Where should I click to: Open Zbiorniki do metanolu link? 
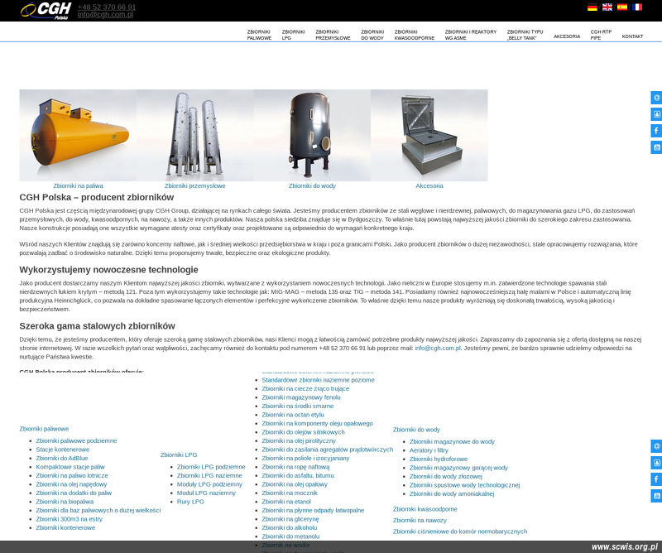(x=290, y=536)
